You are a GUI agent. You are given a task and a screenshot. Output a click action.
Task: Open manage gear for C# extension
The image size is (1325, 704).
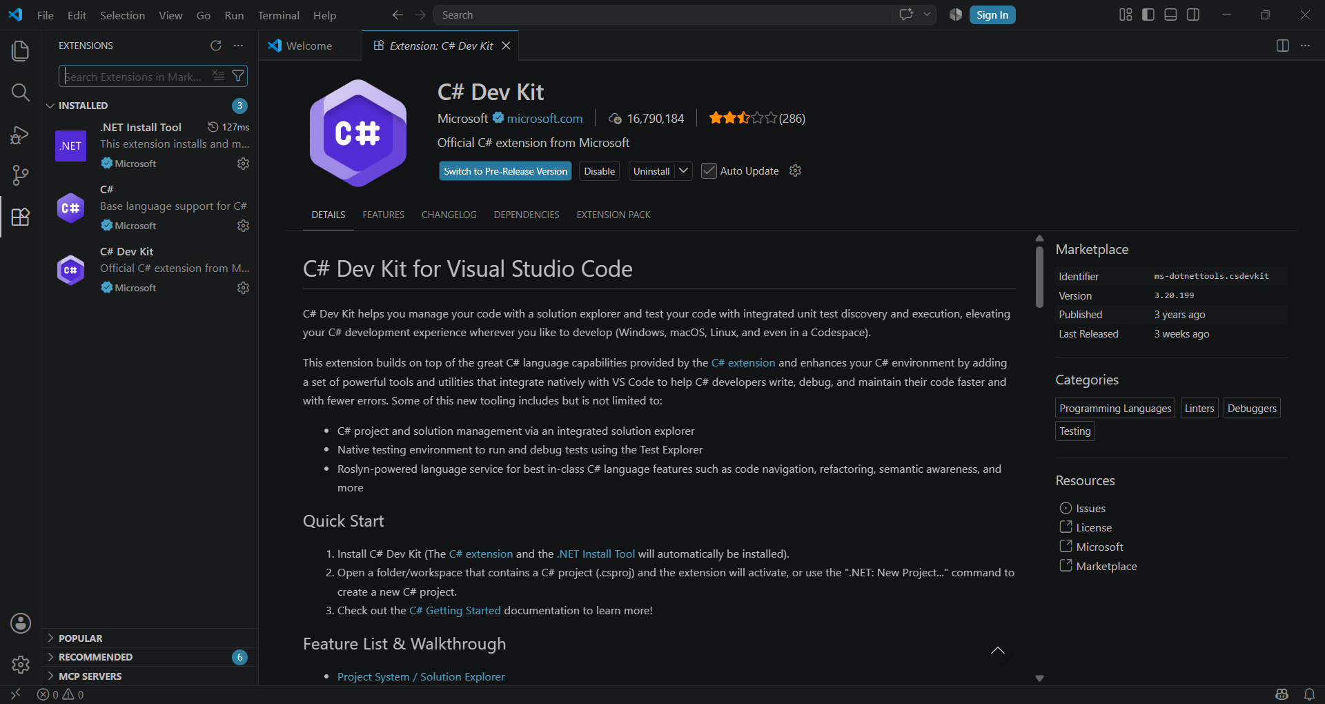[243, 226]
